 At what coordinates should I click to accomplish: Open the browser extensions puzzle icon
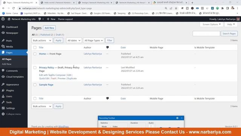[x=223, y=8]
